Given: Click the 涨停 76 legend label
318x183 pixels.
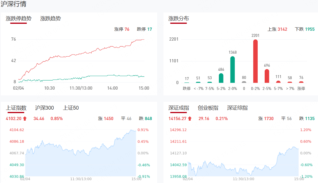Looking at the screenshot, I should click(122, 29).
